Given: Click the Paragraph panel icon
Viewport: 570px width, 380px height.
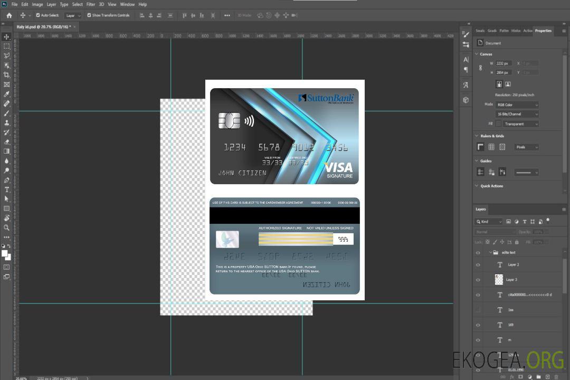Looking at the screenshot, I should point(466,70).
